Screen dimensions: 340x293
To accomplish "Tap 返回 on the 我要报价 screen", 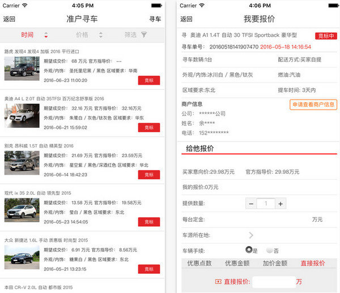I will point(186,19).
